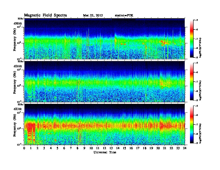Click the -9 value on the dZ/dt color bar
This screenshot has width=220, height=170.
(197, 143)
